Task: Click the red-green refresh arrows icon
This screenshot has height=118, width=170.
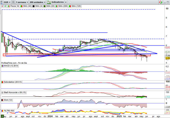Action: [161, 2]
